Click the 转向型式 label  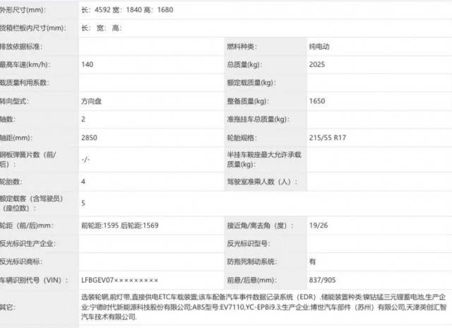click(14, 101)
